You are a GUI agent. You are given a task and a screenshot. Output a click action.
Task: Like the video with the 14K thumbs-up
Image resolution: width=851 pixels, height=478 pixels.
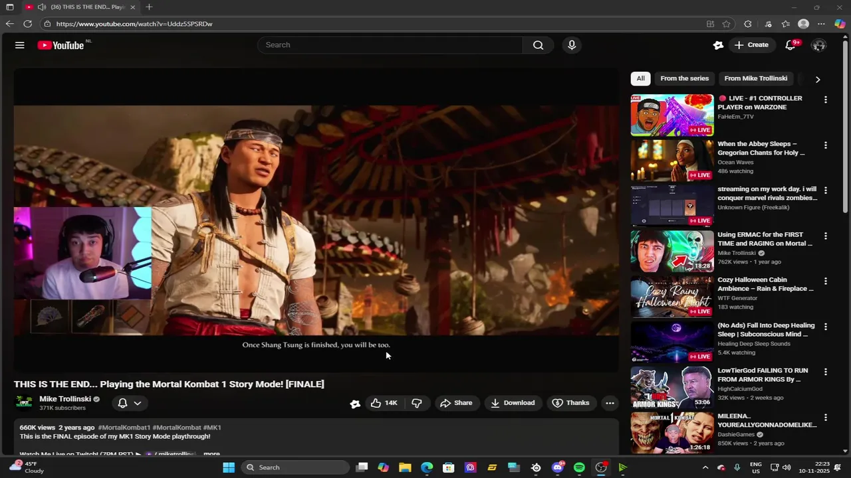384,403
